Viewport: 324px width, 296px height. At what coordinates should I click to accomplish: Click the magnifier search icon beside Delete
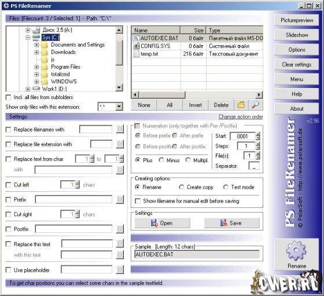(x=255, y=105)
